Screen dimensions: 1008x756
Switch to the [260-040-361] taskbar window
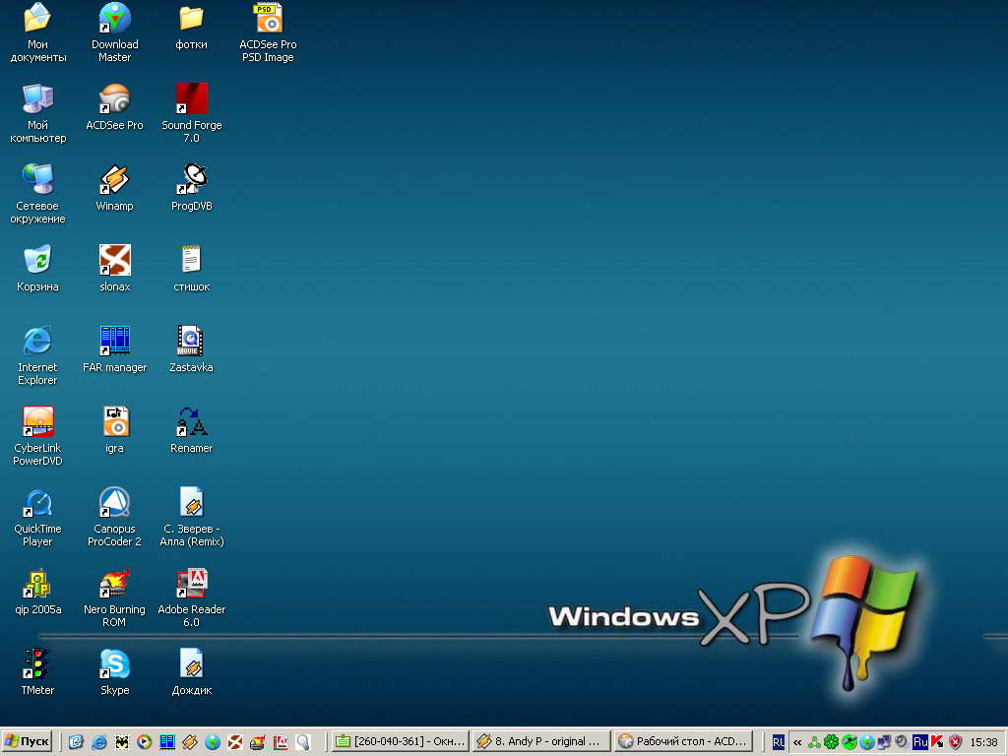coord(399,742)
